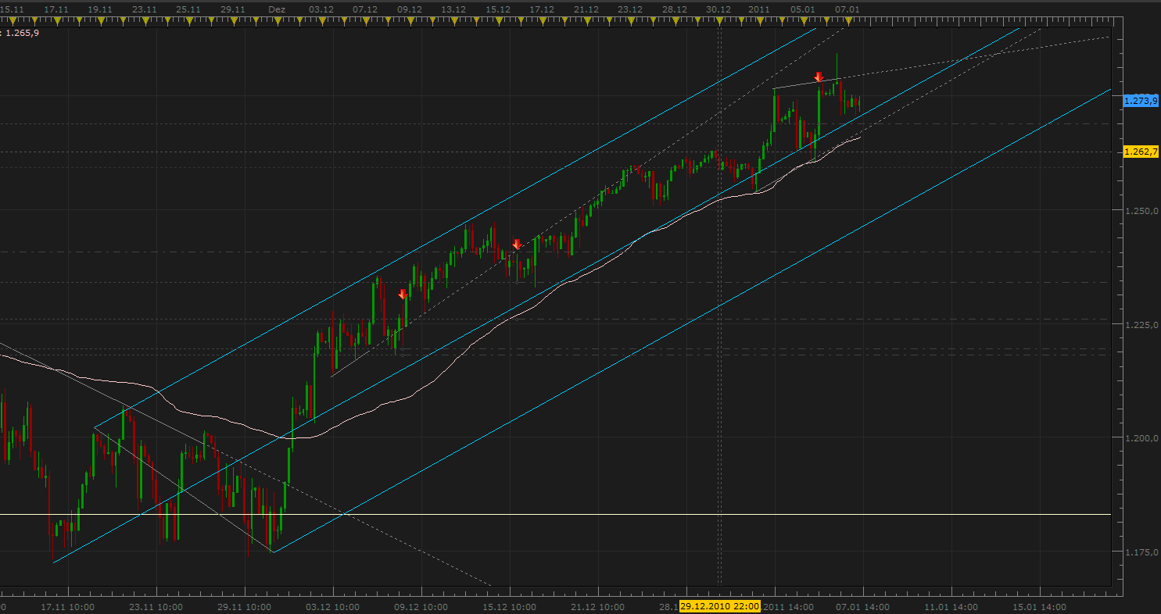Select the yellow triangle marker below 23.12
The image size is (1161, 614).
pyautogui.click(x=629, y=20)
